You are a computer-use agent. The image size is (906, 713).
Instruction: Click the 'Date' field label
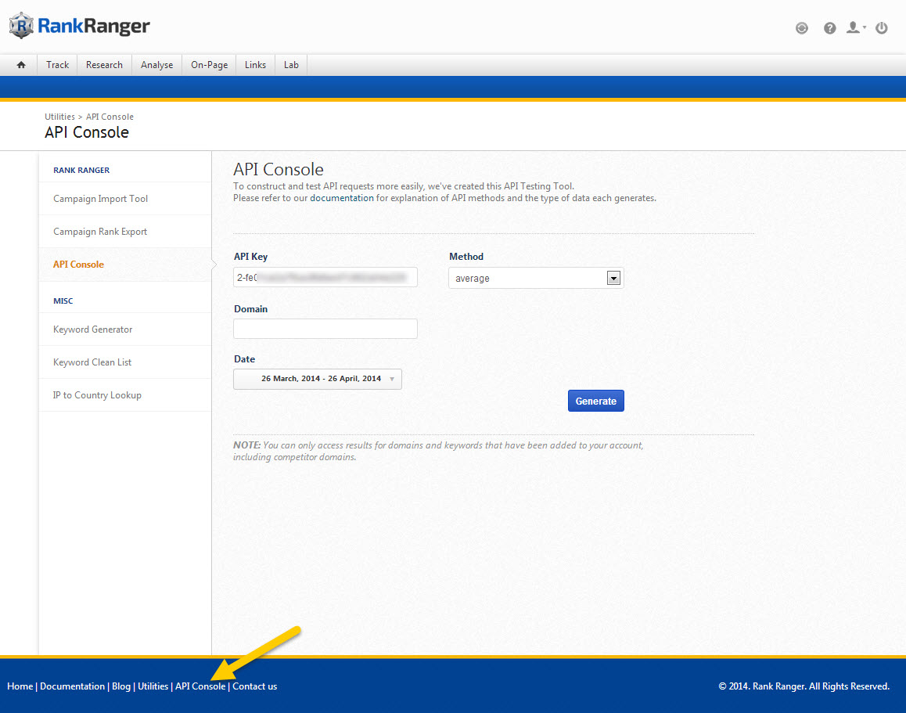coord(244,359)
